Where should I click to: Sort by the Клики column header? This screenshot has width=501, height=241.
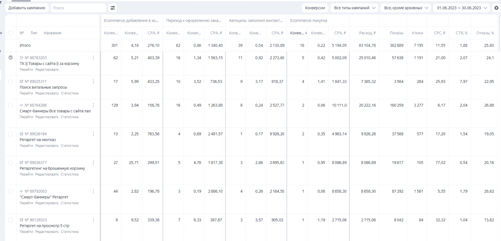point(417,33)
